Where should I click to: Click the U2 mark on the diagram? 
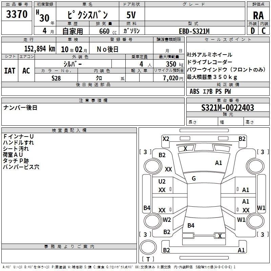tap(162, 181)
